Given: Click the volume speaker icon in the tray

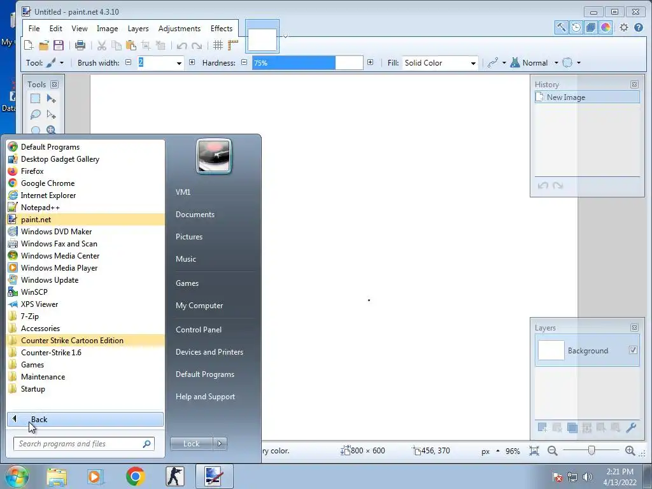Looking at the screenshot, I should click(588, 476).
